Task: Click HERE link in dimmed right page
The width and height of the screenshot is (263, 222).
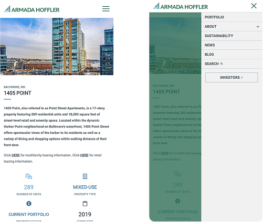Action: (164, 153)
